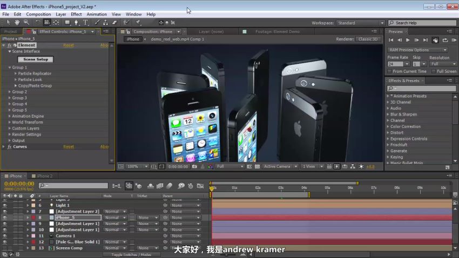This screenshot has width=459, height=258.
Task: Select the Pan Behind anchor point tool
Action: click(x=56, y=22)
